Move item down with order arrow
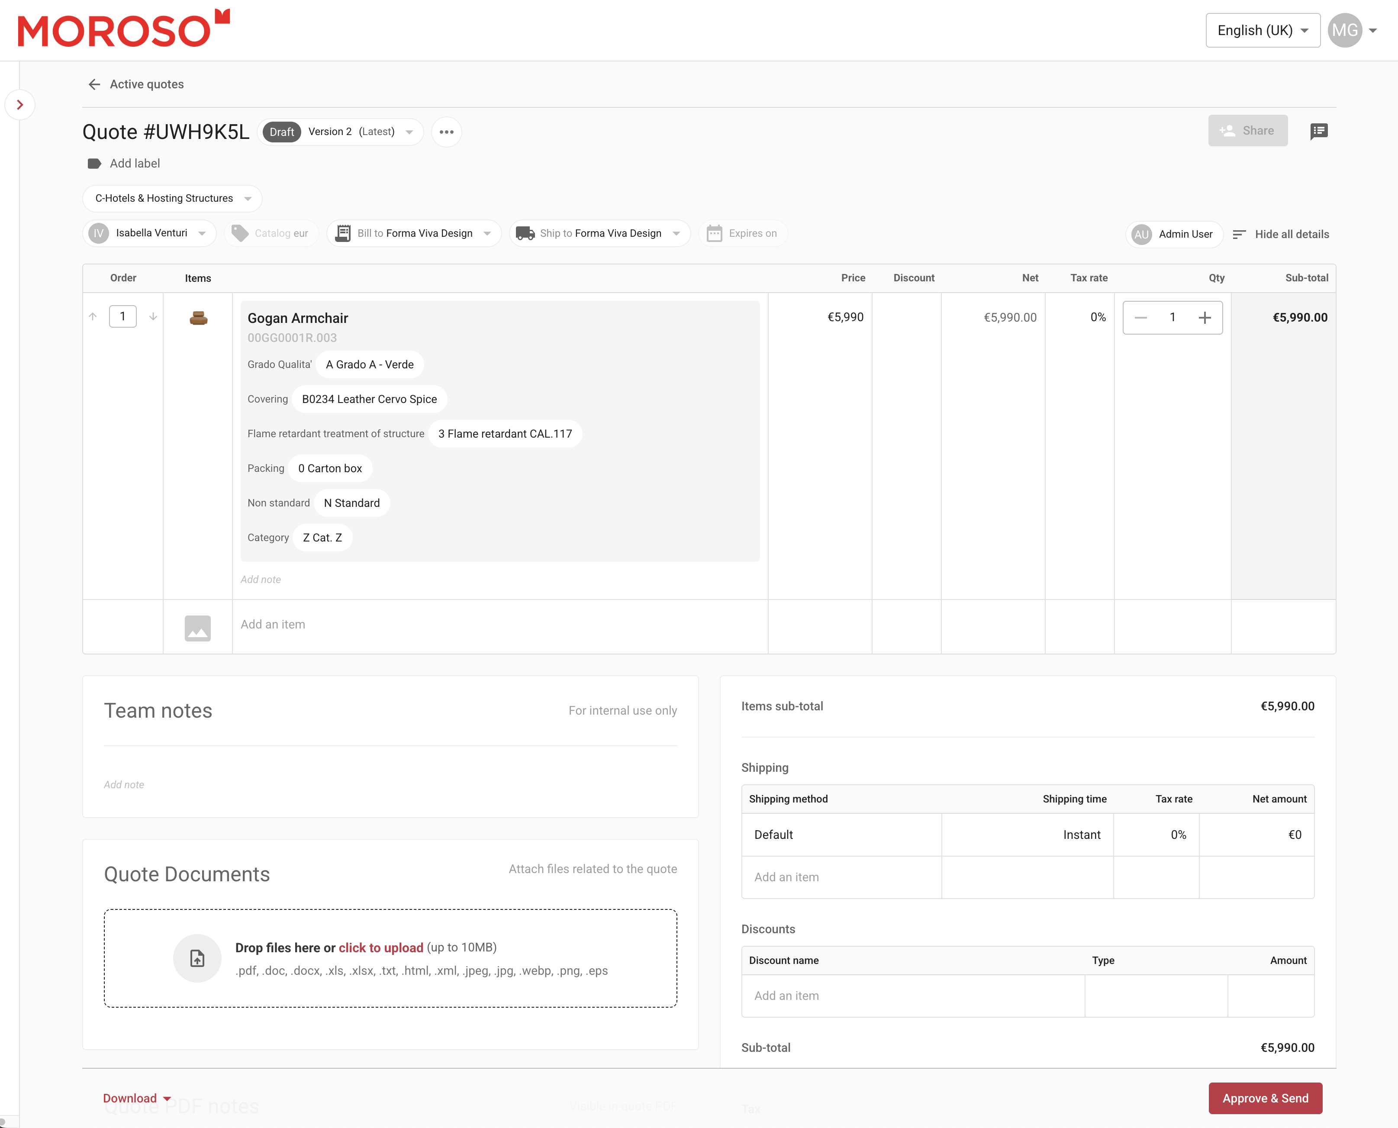The image size is (1398, 1128). [153, 317]
